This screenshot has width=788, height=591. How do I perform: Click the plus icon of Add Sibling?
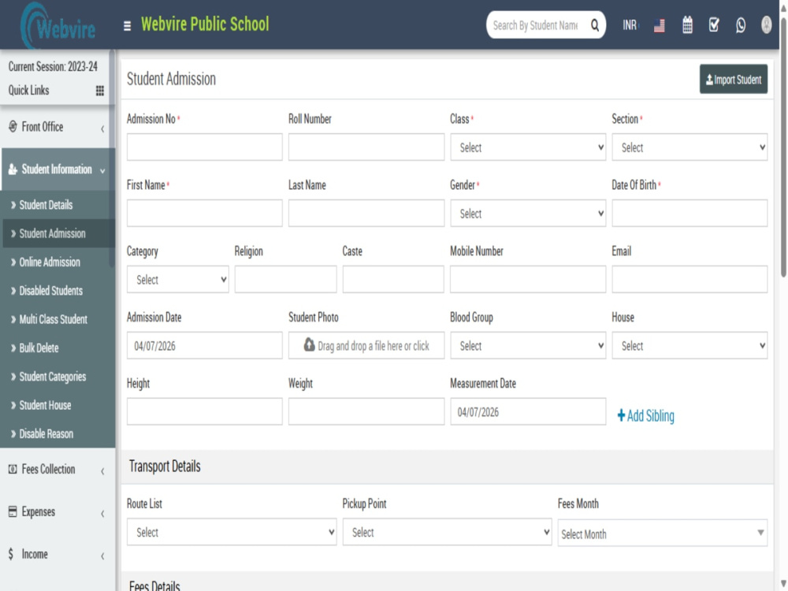[x=621, y=415]
